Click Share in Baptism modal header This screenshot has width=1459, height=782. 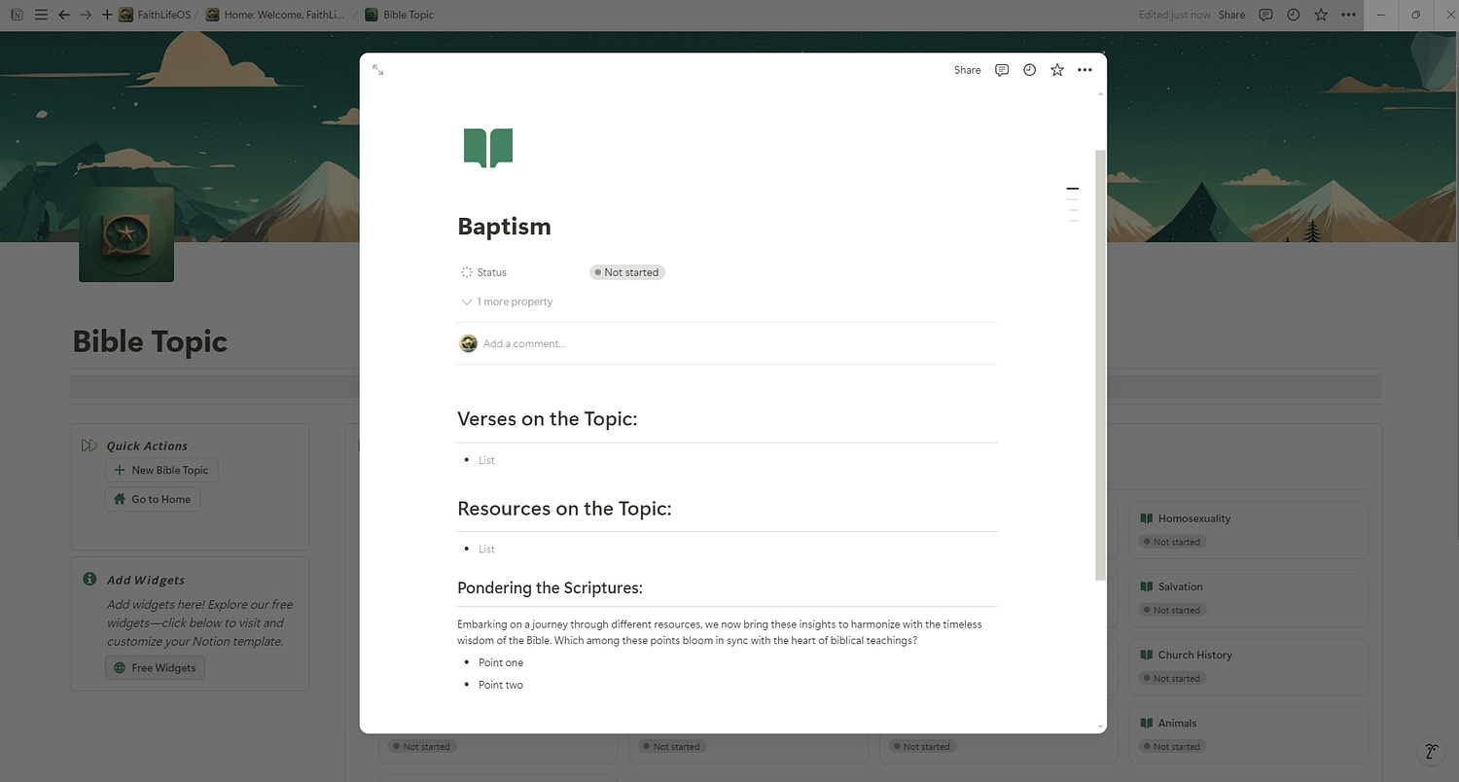tap(967, 70)
